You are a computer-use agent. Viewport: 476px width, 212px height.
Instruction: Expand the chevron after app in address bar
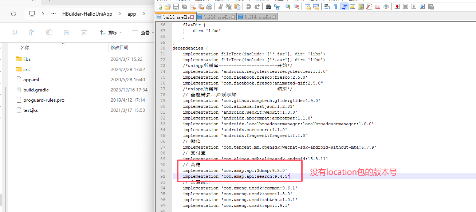coord(143,14)
